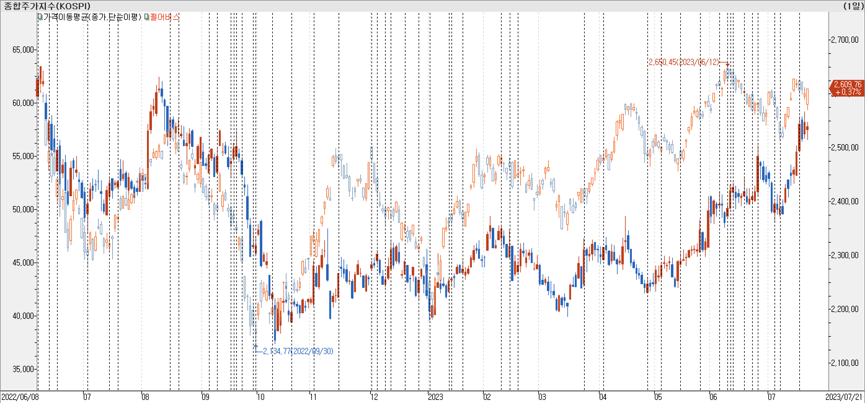Click the 2,700.00 right axis label
The height and width of the screenshot is (403, 865).
pyautogui.click(x=845, y=40)
